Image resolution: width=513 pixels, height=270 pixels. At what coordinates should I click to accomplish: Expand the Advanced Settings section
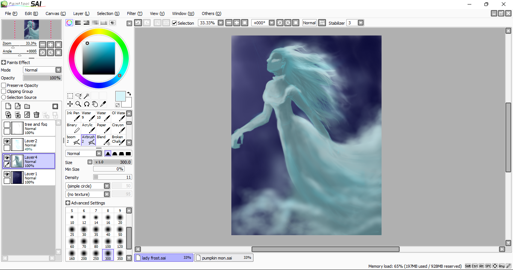coord(68,203)
